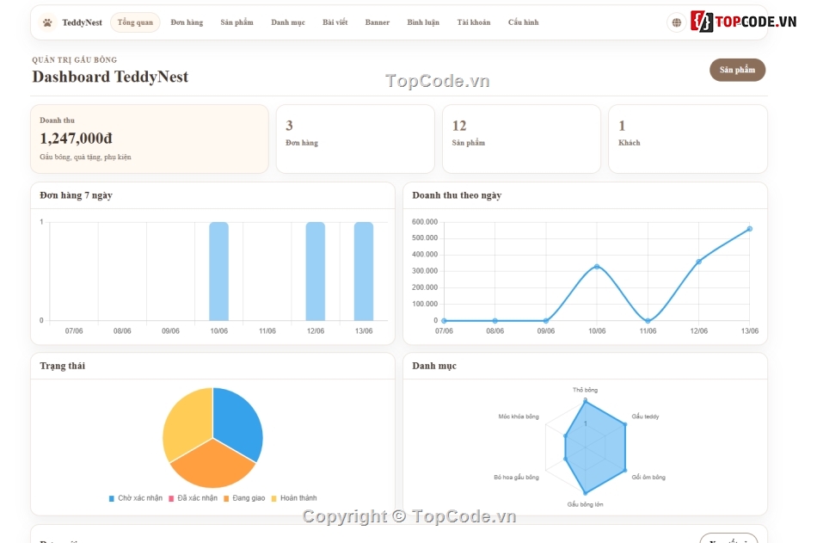This screenshot has height=543, width=817.
Task: Click the Doanh thu theo ngày heading
Action: (x=457, y=195)
